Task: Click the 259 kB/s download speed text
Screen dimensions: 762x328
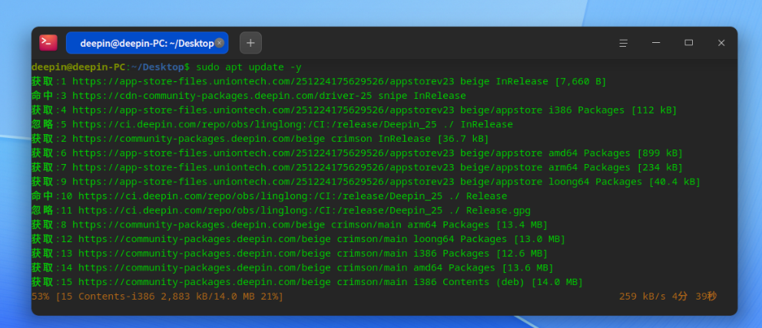Action: click(642, 296)
